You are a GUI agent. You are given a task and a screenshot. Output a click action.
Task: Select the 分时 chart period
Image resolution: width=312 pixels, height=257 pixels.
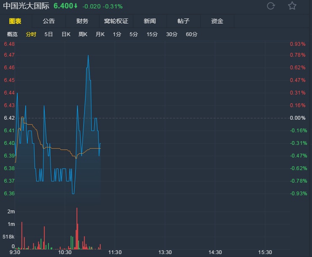click(31, 34)
